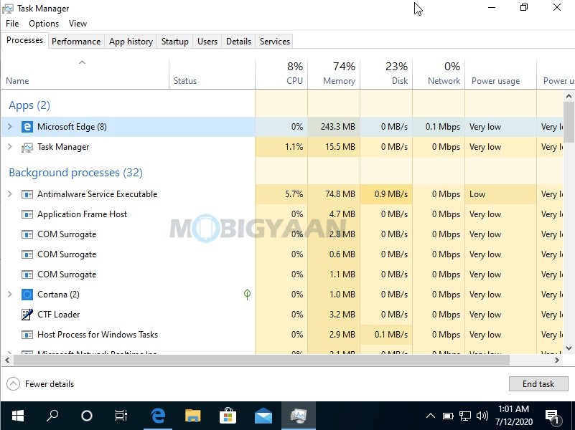Screen dimensions: 575x430
Task: Click the Cortana process icon
Action: [x=27, y=295]
